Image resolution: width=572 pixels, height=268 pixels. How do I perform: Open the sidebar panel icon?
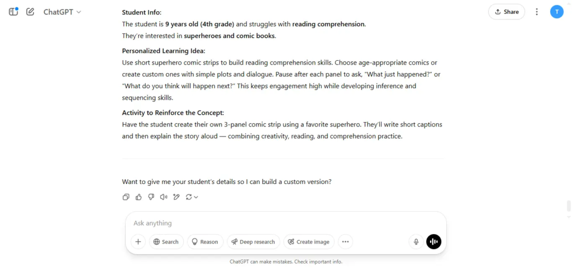(13, 12)
